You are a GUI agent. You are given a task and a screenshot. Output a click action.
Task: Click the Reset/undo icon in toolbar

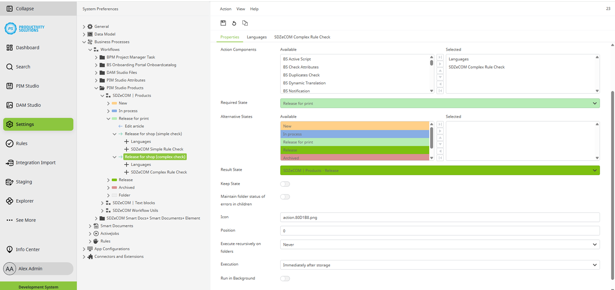[x=234, y=23]
